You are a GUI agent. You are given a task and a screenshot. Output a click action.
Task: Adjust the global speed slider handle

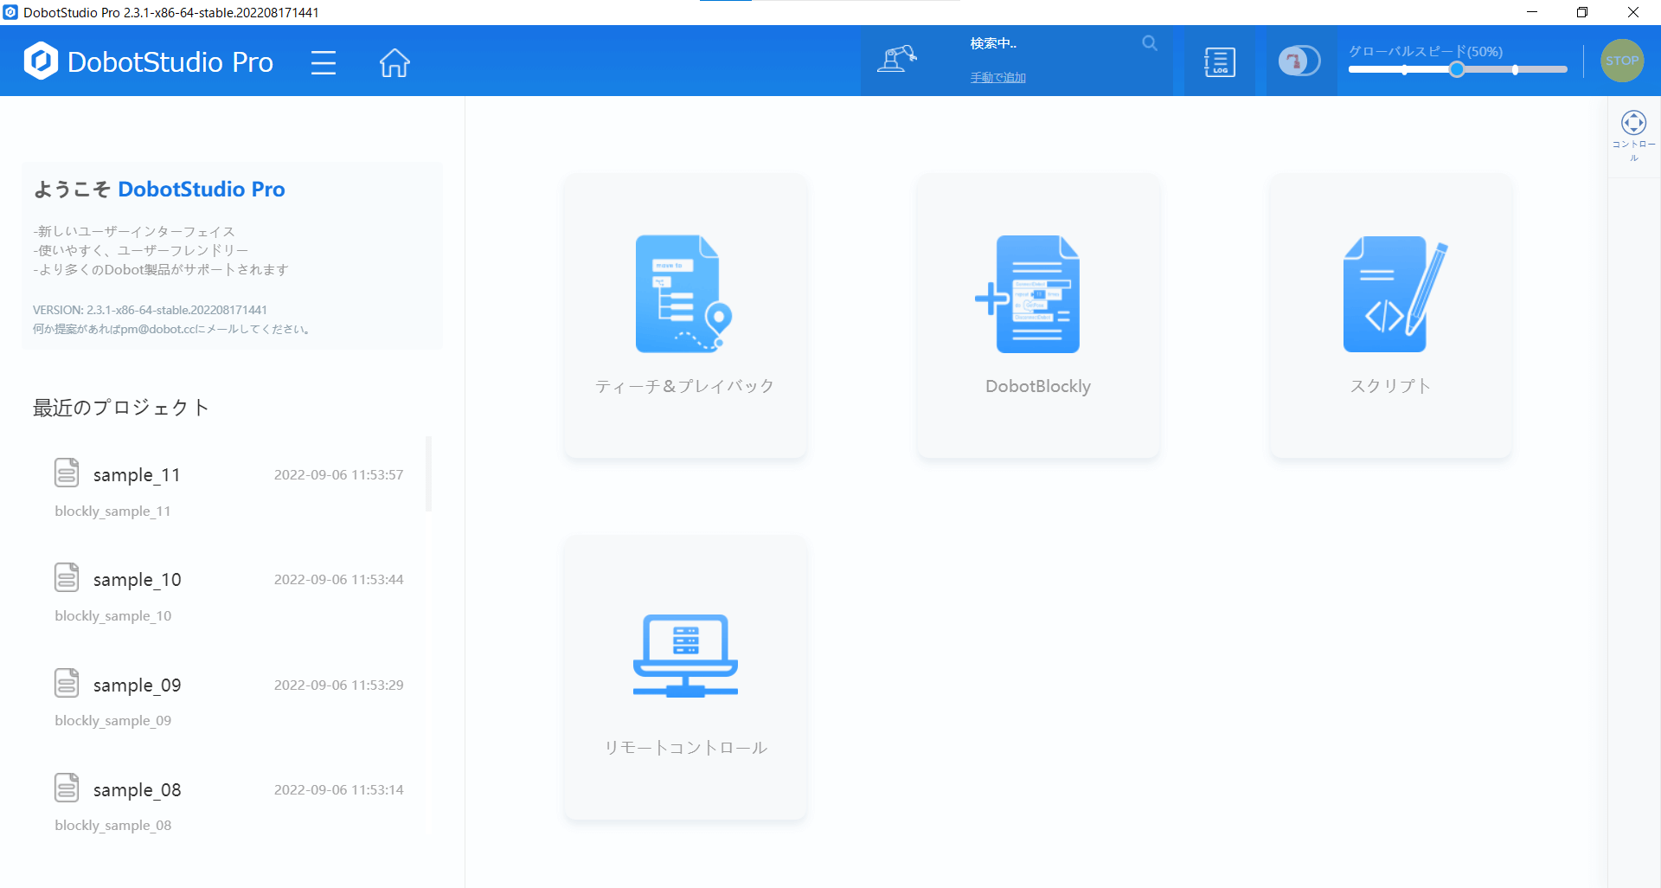pyautogui.click(x=1457, y=69)
